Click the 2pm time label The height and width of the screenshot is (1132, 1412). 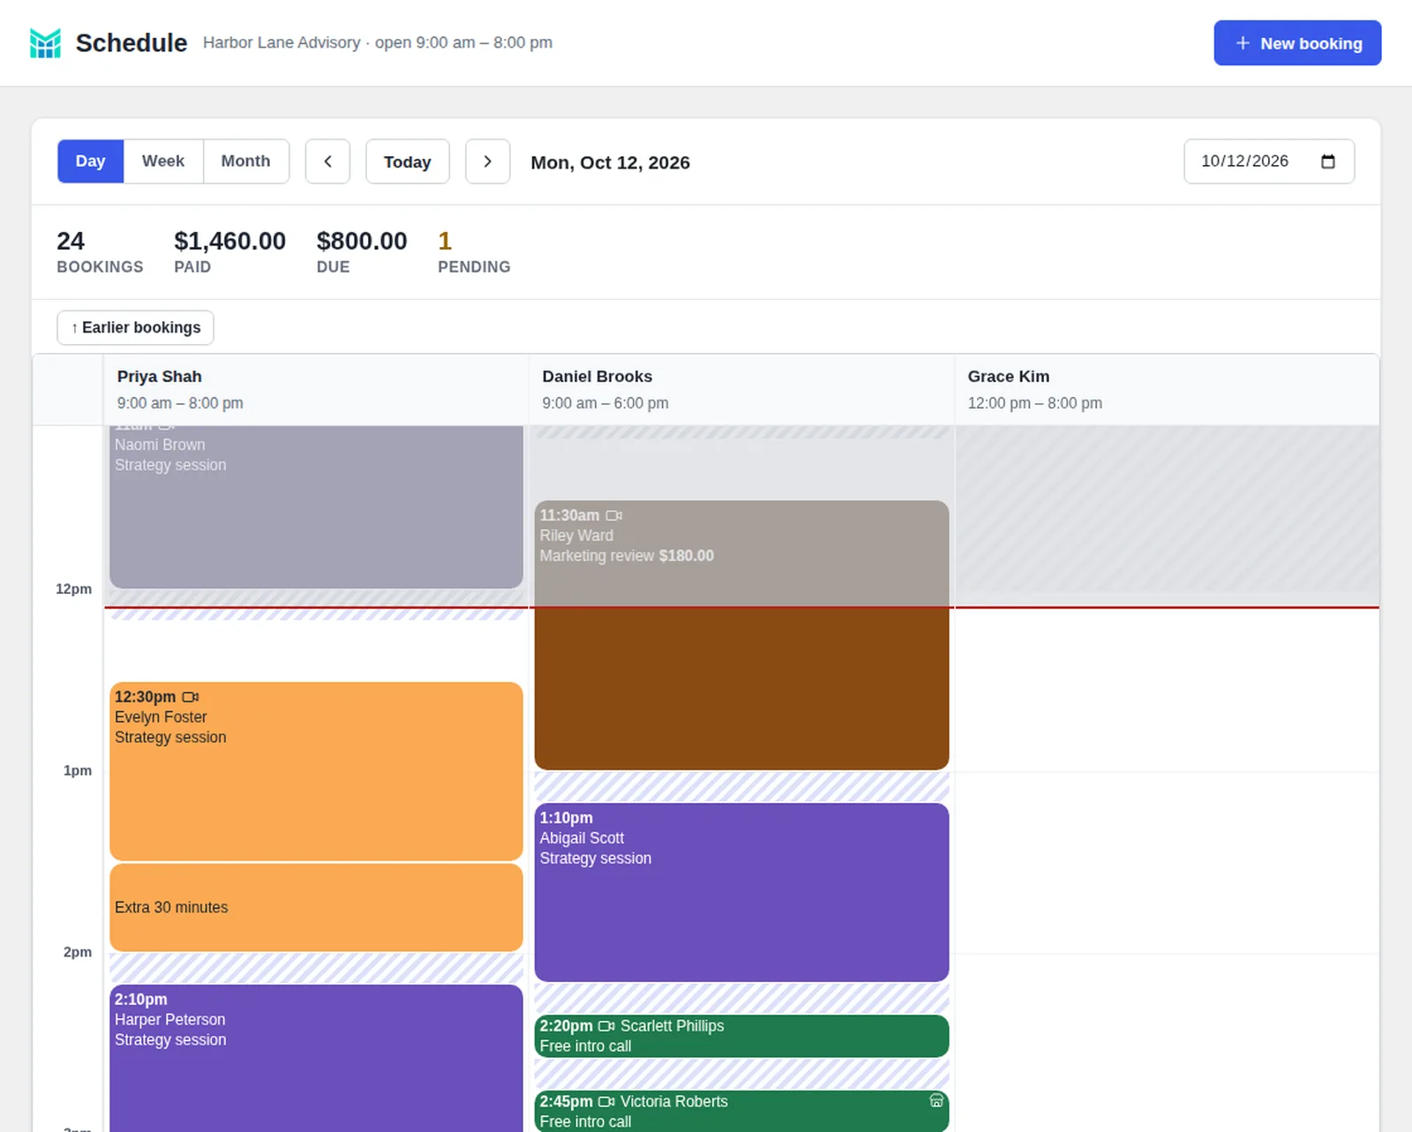(78, 953)
